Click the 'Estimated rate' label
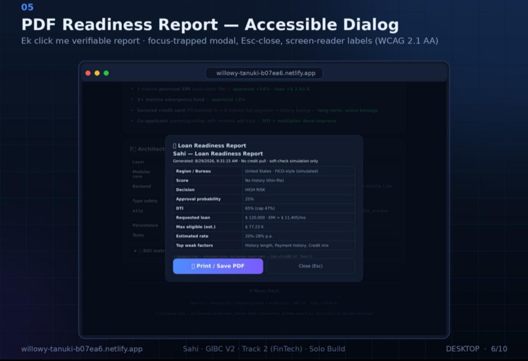The image size is (528, 361). coord(192,236)
